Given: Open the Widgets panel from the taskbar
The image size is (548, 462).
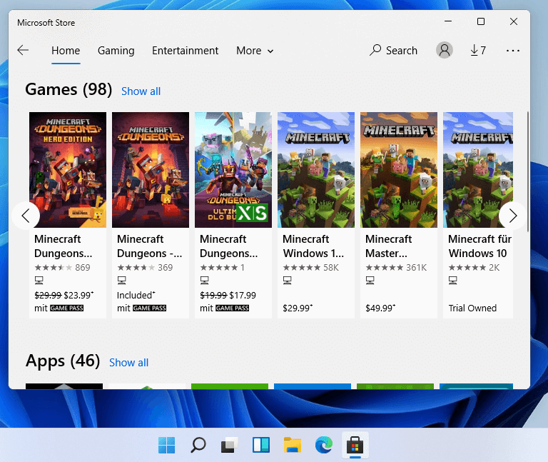Looking at the screenshot, I should tap(260, 445).
